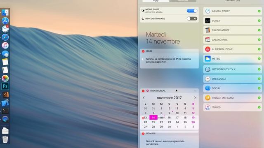Viewport: 264px width, 148px height.
Task: Open Finder from the Dock
Action: (x=5, y=13)
